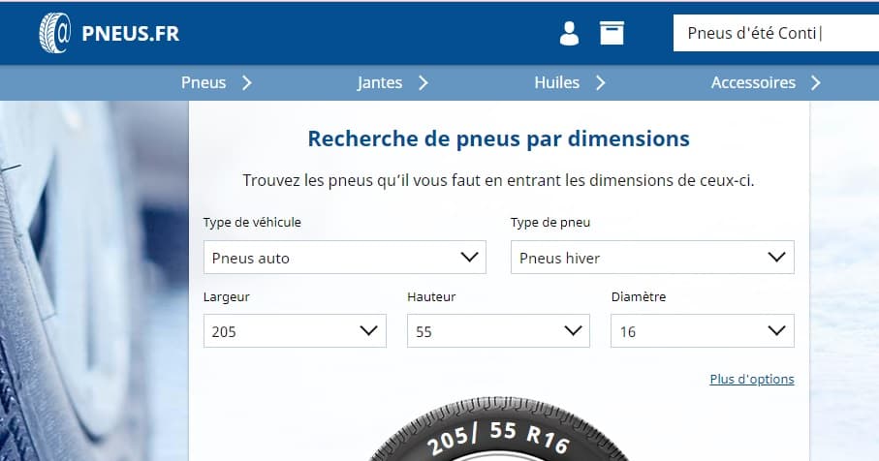879x461 pixels.
Task: Click the arrow beside Accessoires
Action: click(815, 83)
